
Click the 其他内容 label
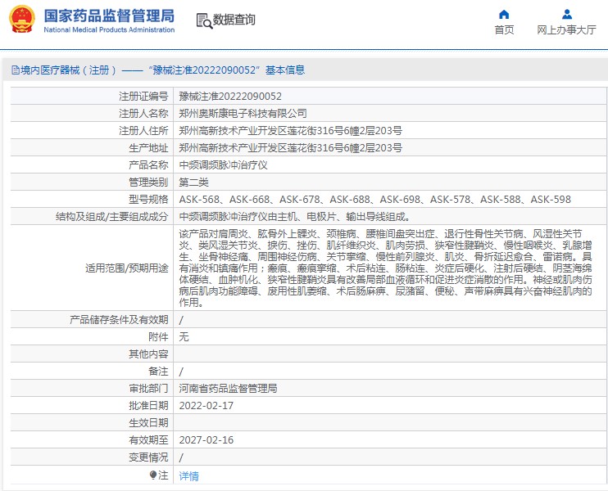pyautogui.click(x=148, y=354)
